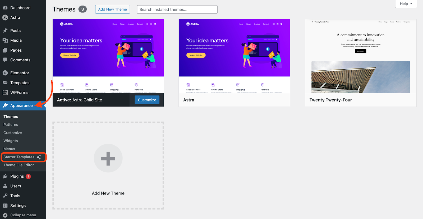This screenshot has height=219, width=423.
Task: Click the Dashboard gauge icon
Action: [5, 8]
